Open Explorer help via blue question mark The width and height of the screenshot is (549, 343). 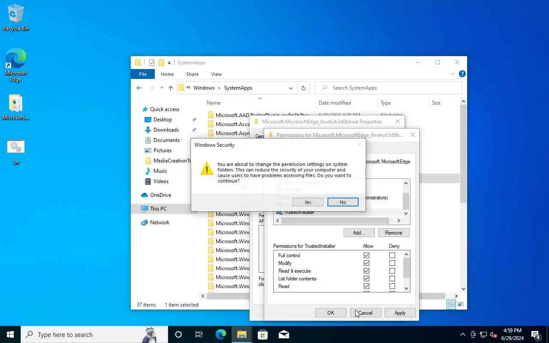(462, 74)
